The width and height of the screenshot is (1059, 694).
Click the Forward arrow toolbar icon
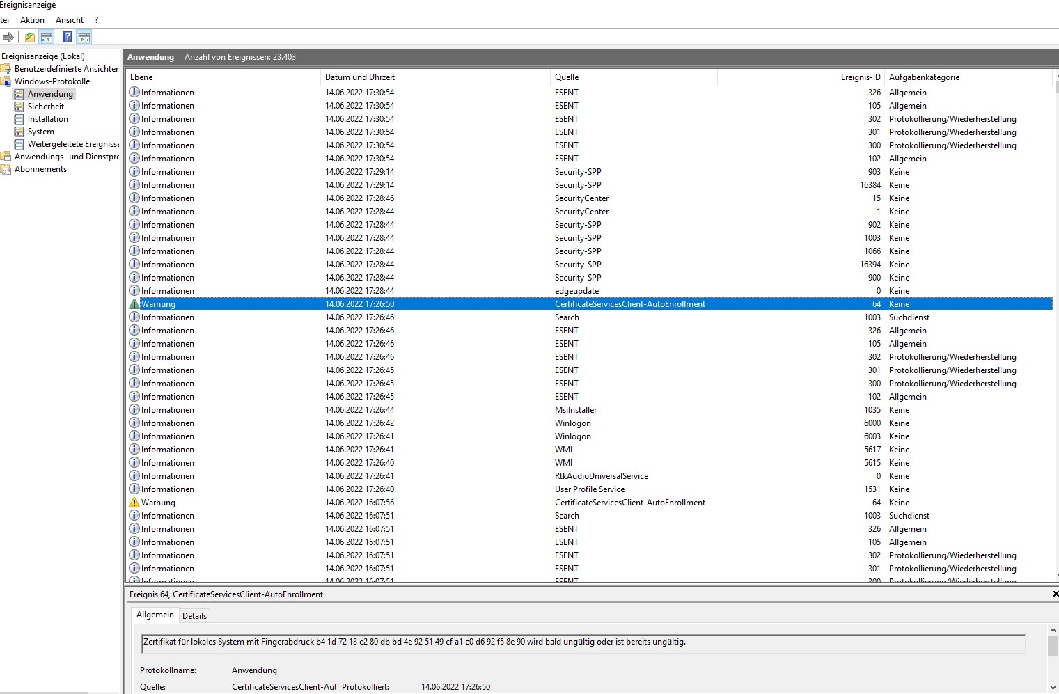[8, 37]
